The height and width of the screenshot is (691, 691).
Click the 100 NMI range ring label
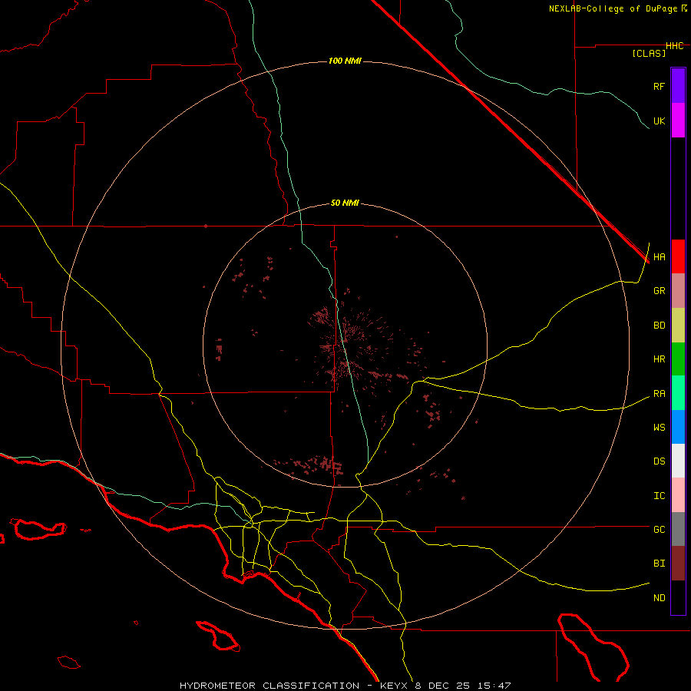click(344, 61)
